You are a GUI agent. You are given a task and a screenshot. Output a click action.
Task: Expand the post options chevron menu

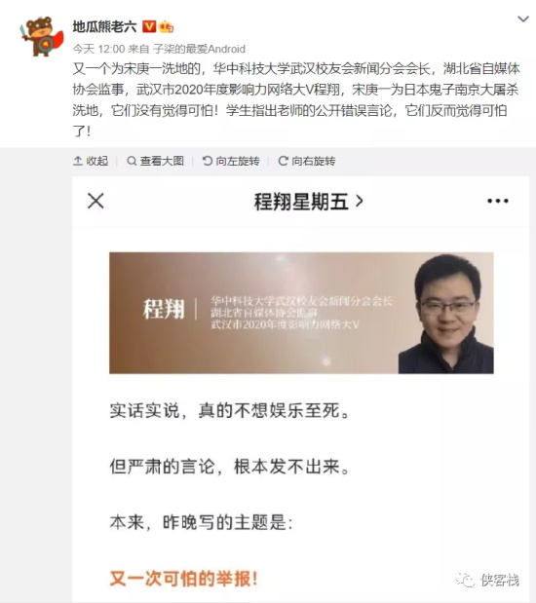[x=523, y=19]
